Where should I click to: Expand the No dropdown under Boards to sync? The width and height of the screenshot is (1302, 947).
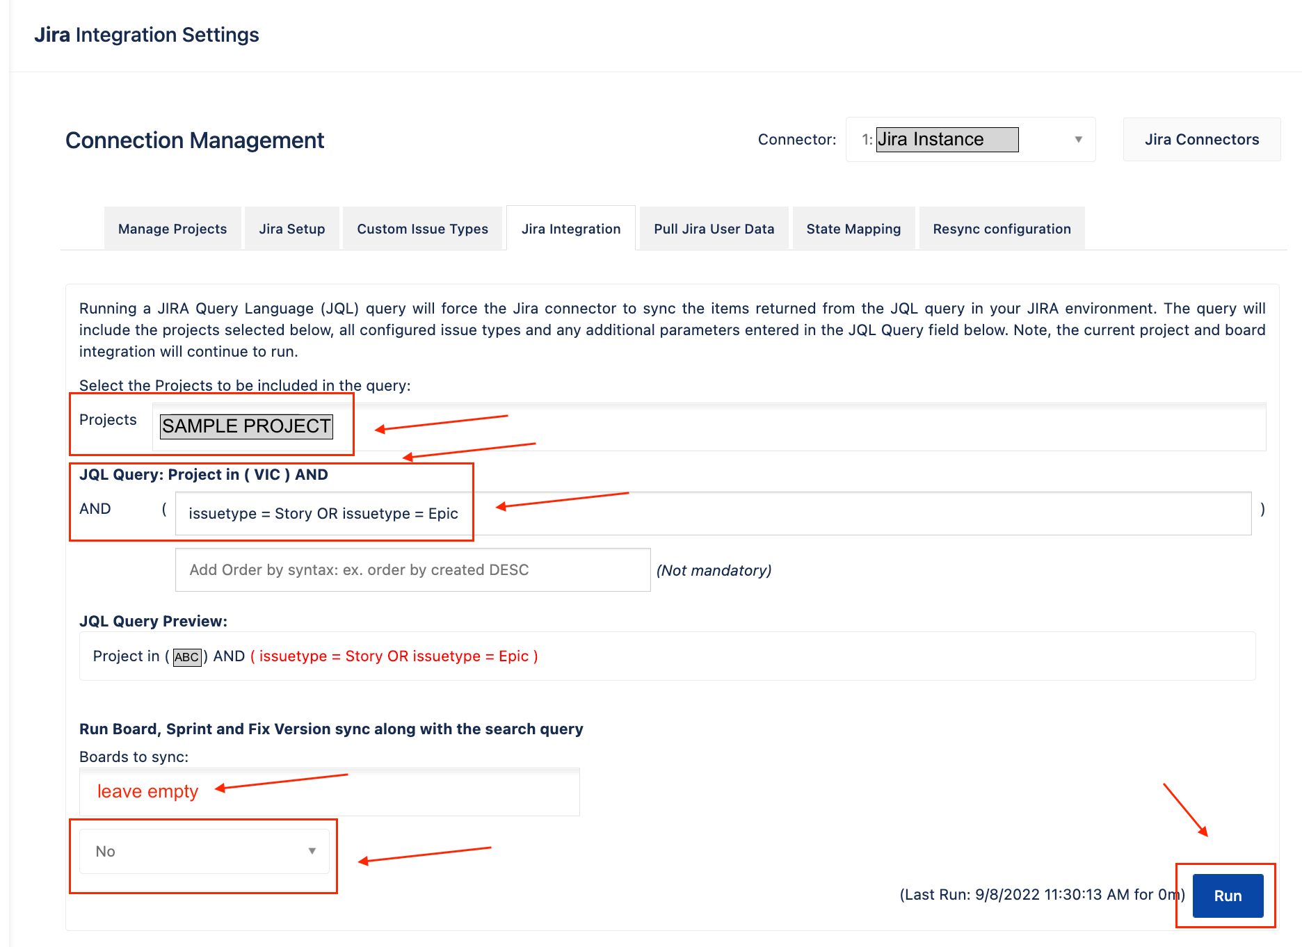(204, 852)
